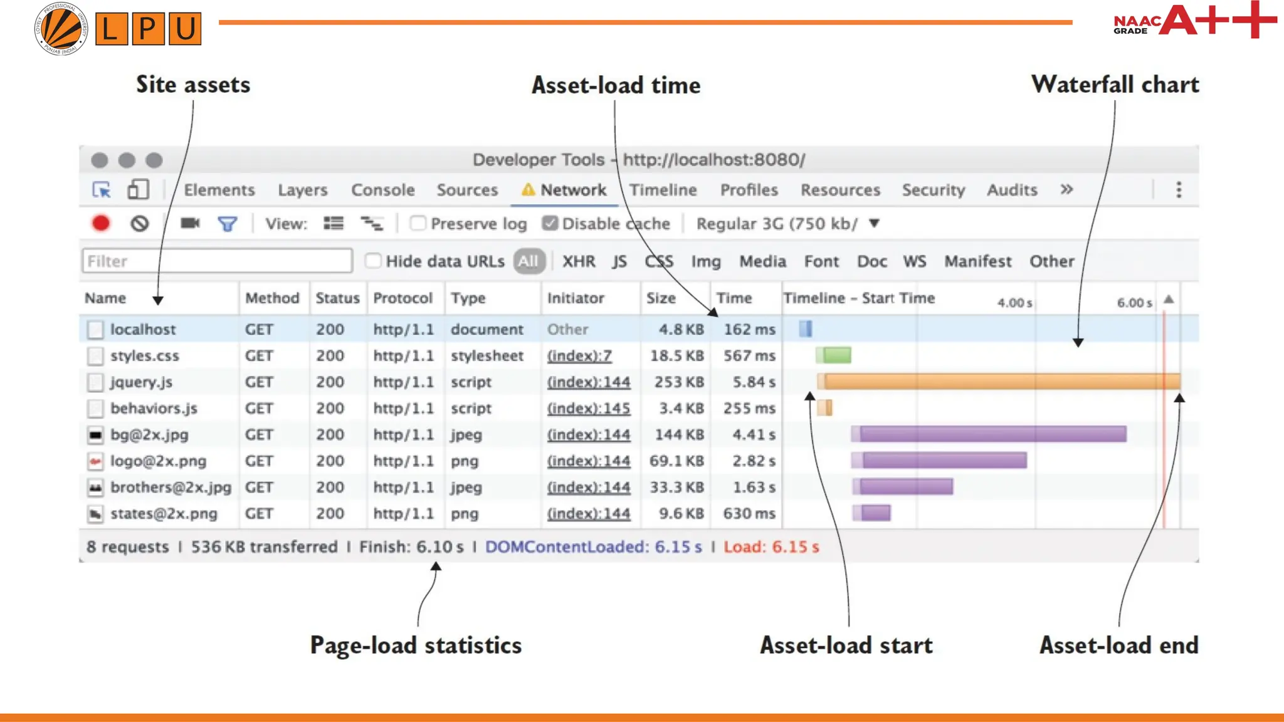Click the capture screenshots camera icon

click(x=190, y=223)
